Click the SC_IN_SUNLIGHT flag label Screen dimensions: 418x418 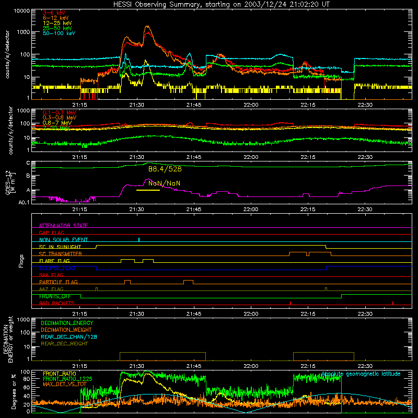point(60,247)
